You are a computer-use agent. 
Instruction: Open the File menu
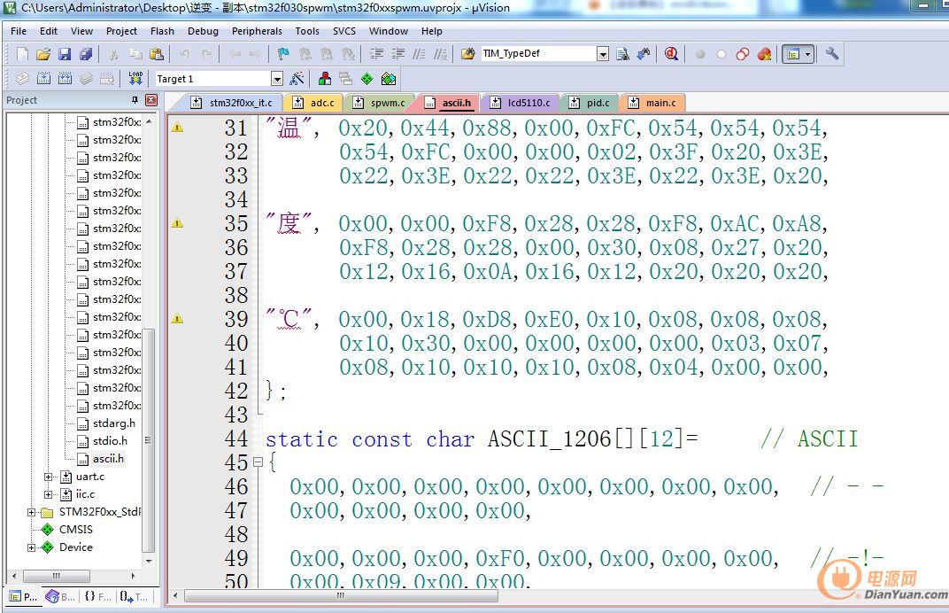point(19,31)
